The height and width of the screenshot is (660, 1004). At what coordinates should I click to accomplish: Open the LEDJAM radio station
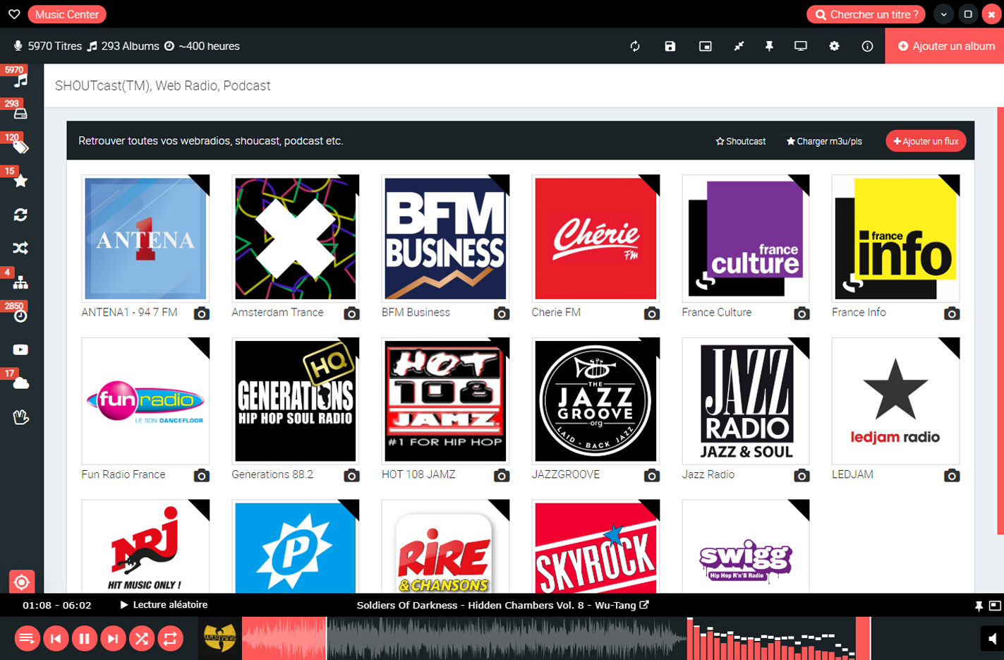[x=895, y=401]
